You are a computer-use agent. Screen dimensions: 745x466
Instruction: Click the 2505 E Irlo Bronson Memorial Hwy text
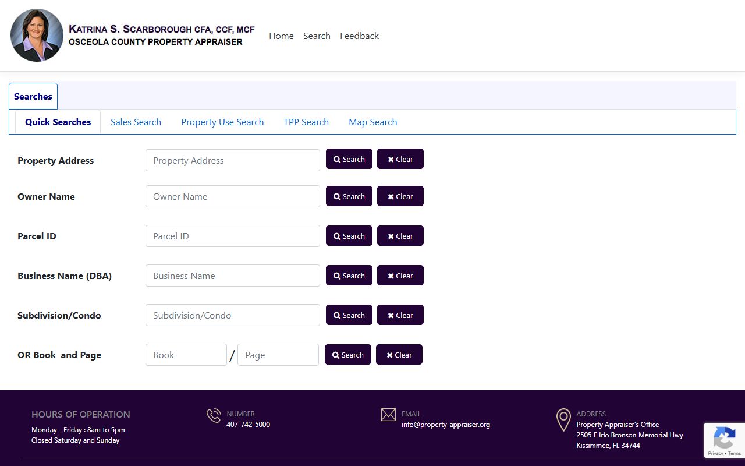point(630,435)
